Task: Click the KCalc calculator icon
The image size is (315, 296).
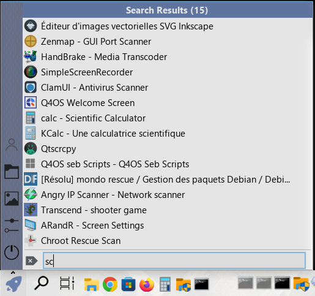Action: (31, 133)
